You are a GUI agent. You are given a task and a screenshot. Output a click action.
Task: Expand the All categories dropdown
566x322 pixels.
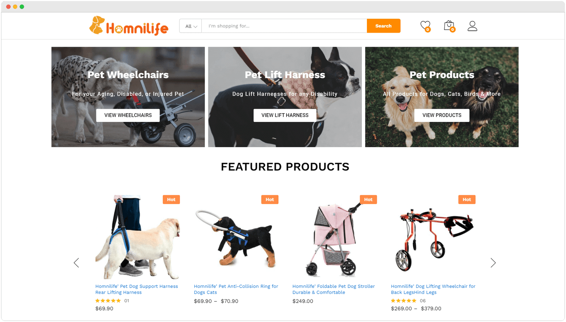191,26
